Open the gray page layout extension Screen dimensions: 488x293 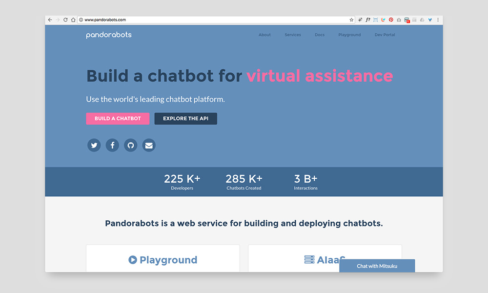click(x=414, y=20)
